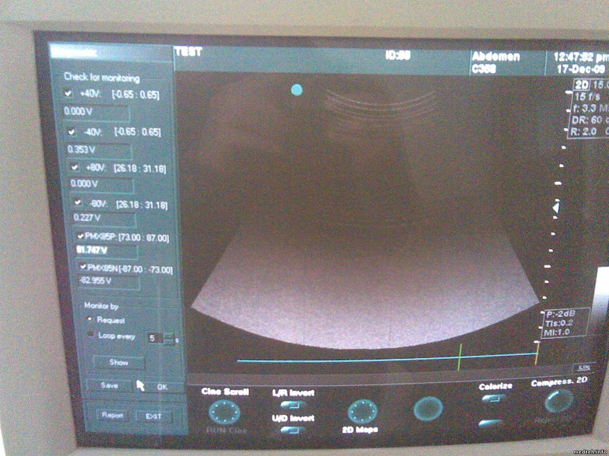This screenshot has height=456, width=609.
Task: Select the 'Request' monitor option
Action: pyautogui.click(x=90, y=319)
